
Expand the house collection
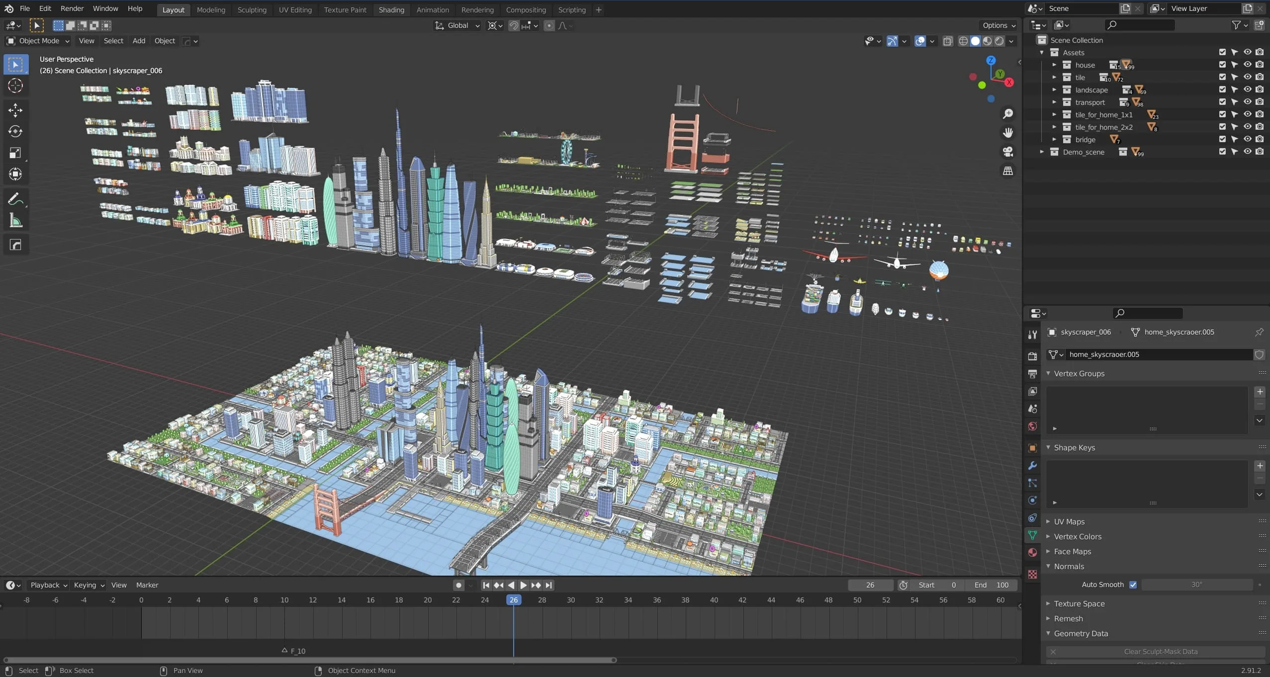tap(1054, 65)
